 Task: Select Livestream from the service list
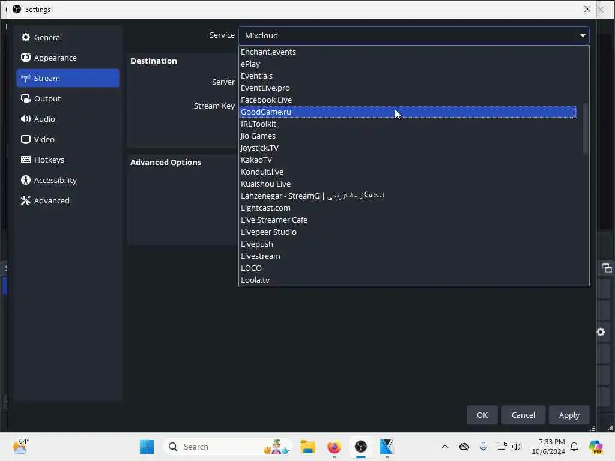(408, 256)
